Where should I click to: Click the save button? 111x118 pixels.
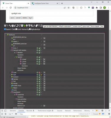click(12, 18)
